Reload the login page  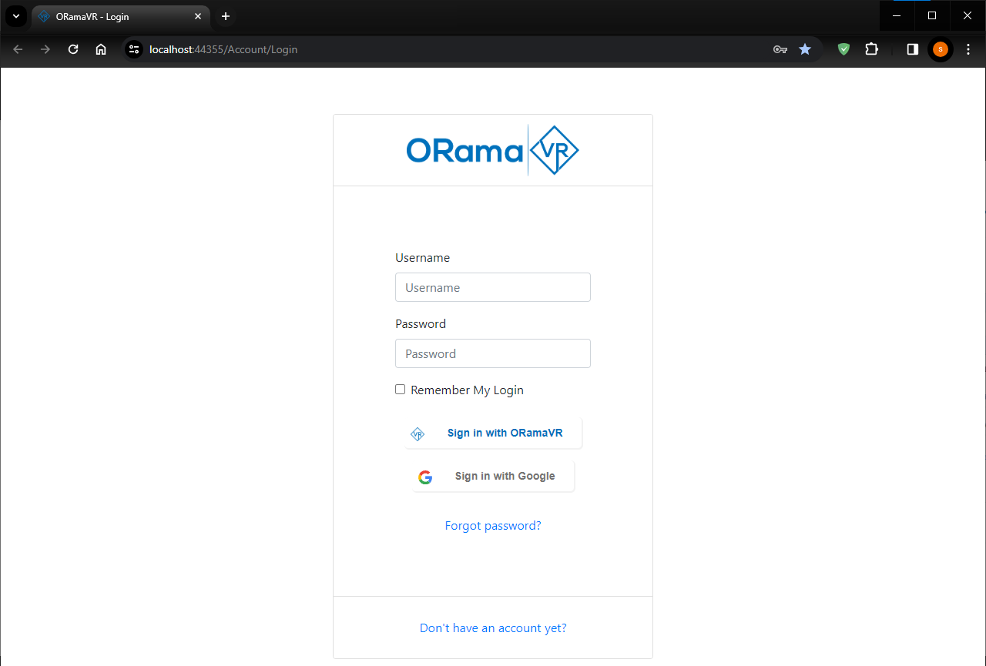73,49
